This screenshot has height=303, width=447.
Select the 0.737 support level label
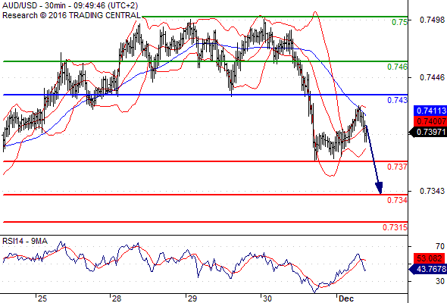pyautogui.click(x=398, y=167)
